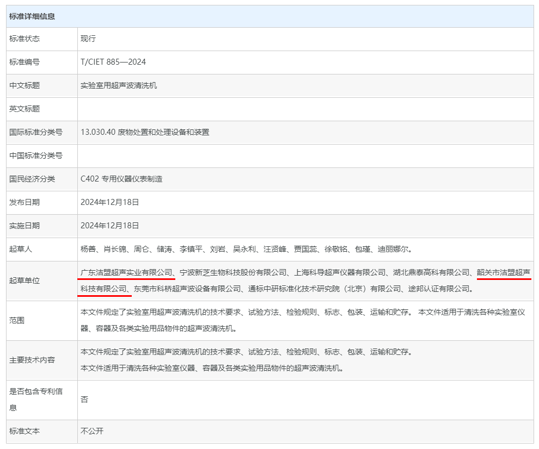
Task: Click the underlined 韶关市洁盟超声 company name
Action: coord(504,272)
